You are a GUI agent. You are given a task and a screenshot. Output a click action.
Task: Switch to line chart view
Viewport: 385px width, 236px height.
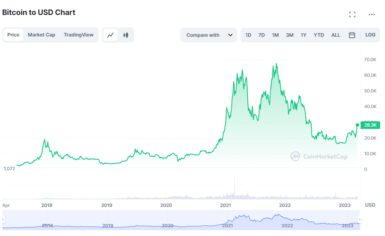pos(111,35)
